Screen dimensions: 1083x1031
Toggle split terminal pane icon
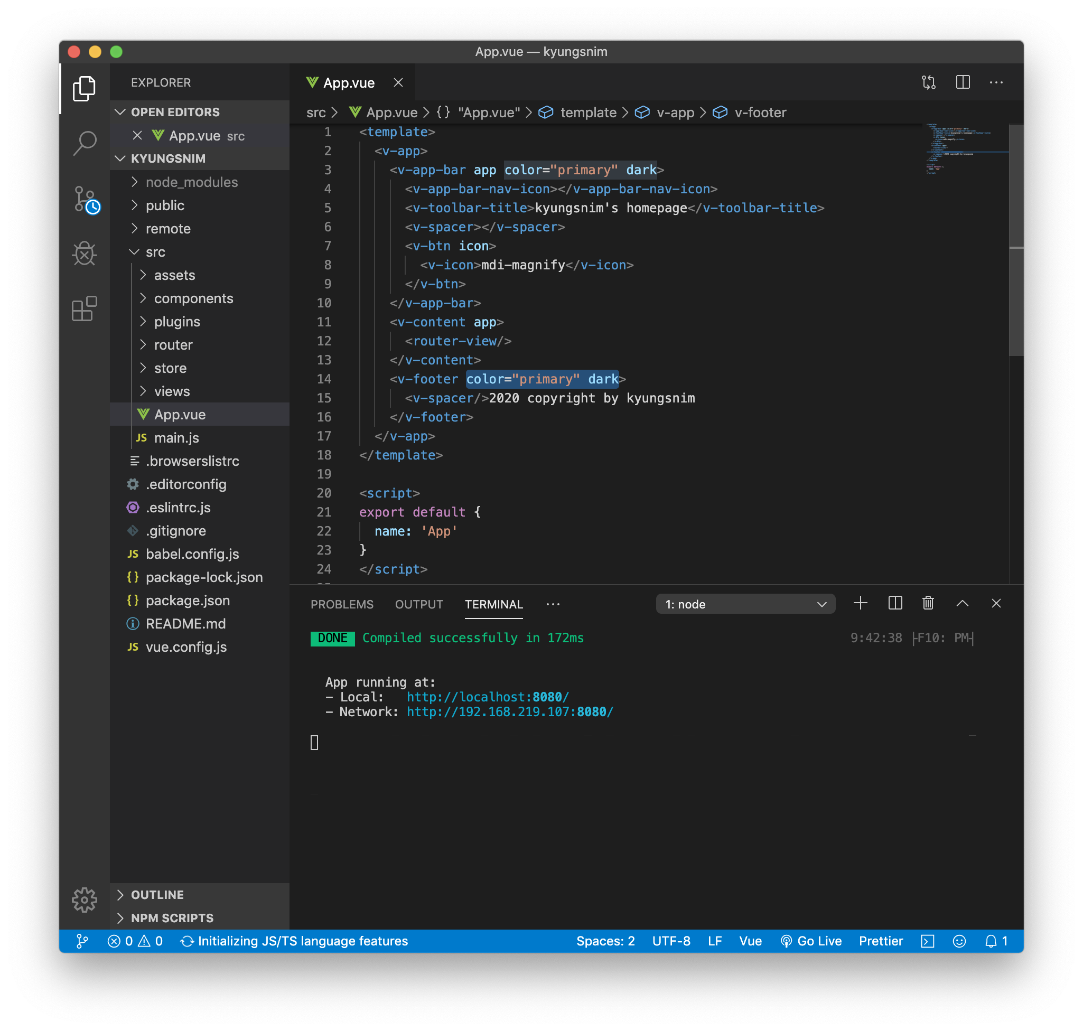click(895, 603)
